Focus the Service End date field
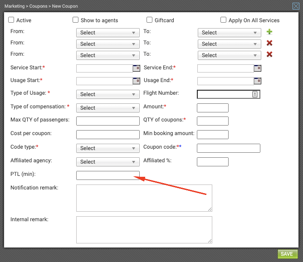The image size is (303, 262). 225,68
